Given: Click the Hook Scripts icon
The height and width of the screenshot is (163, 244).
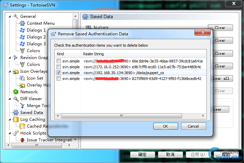Looking at the screenshot, I should (x=15, y=133).
